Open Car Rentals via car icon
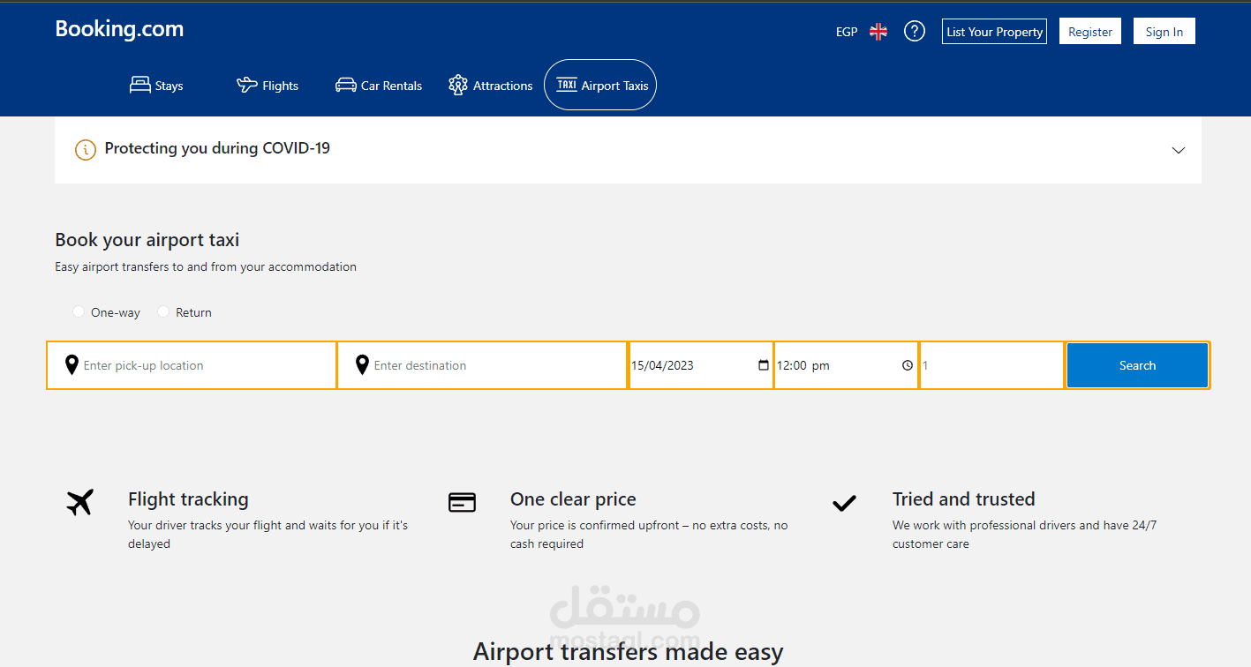Screen dimensions: 1251x667 click(x=345, y=84)
